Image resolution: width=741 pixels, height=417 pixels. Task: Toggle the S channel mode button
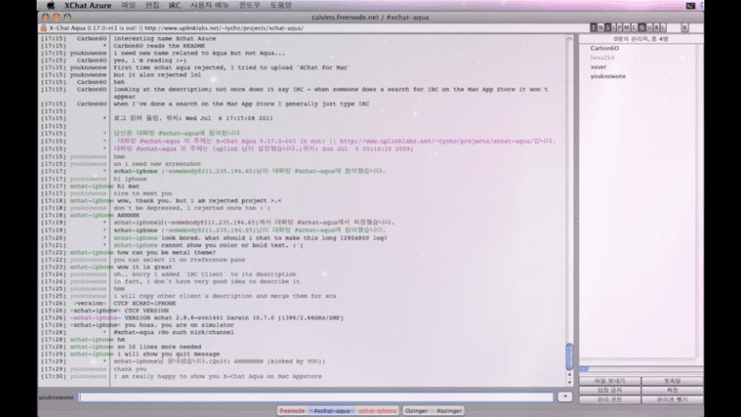(x=607, y=28)
